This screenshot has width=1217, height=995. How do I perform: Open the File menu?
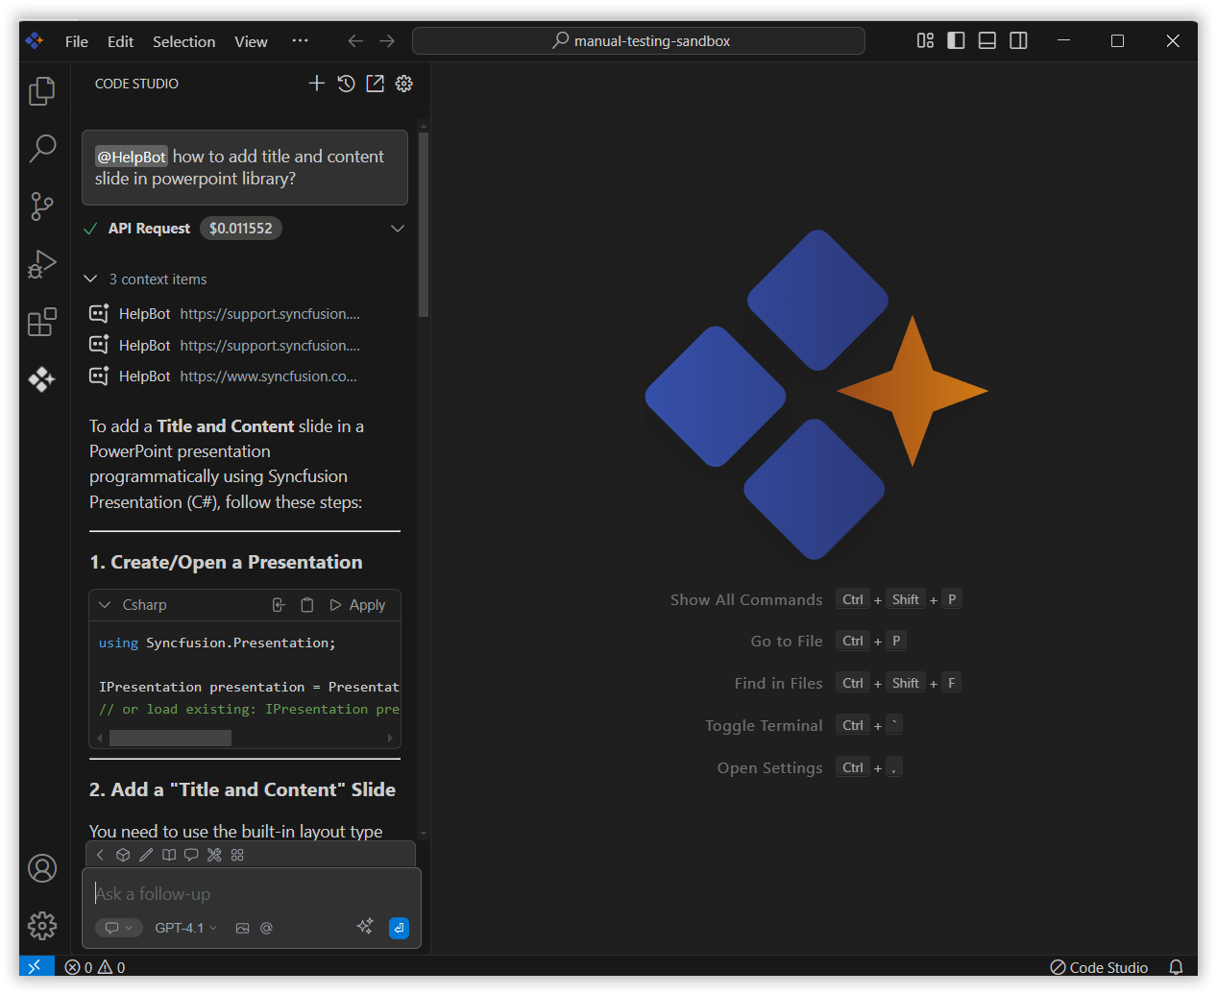click(x=77, y=41)
